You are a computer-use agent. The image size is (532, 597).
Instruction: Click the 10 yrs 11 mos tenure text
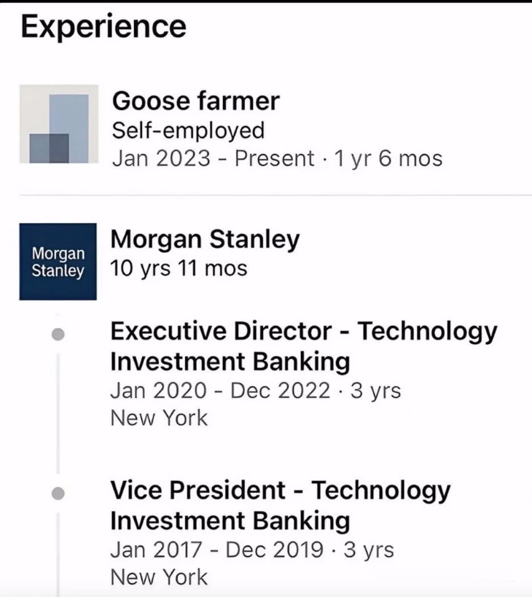179,268
